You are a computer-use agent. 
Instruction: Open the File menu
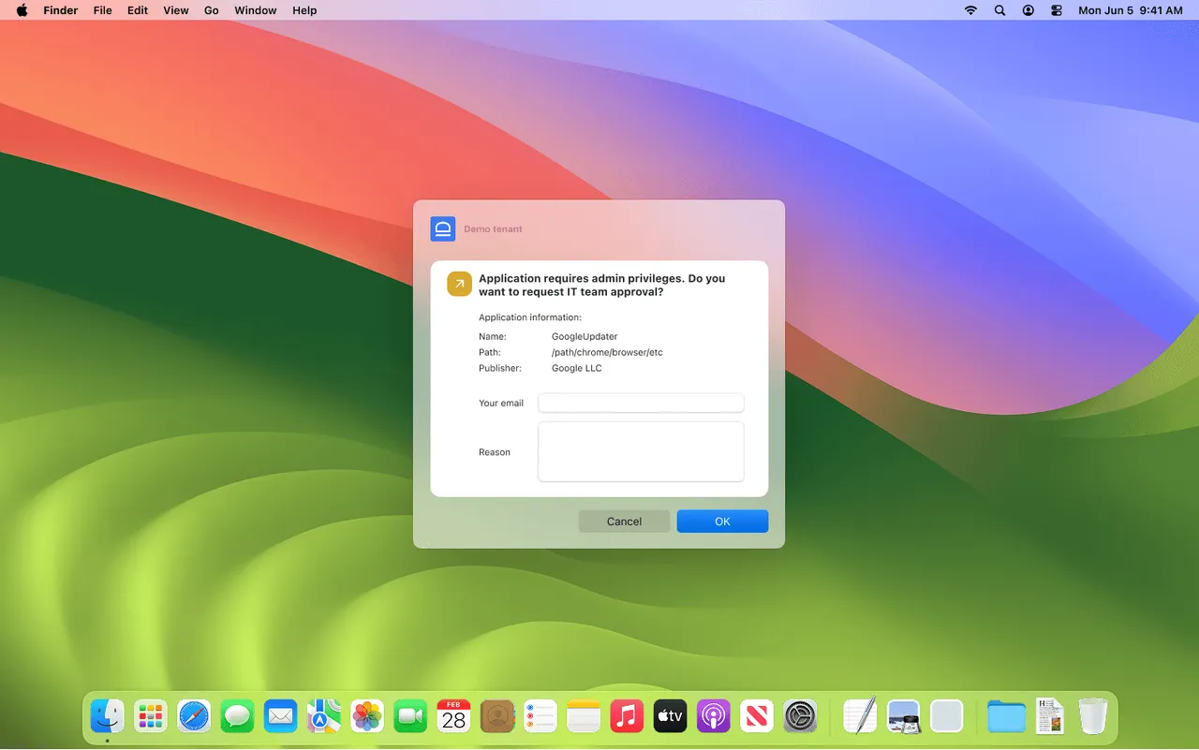(102, 10)
